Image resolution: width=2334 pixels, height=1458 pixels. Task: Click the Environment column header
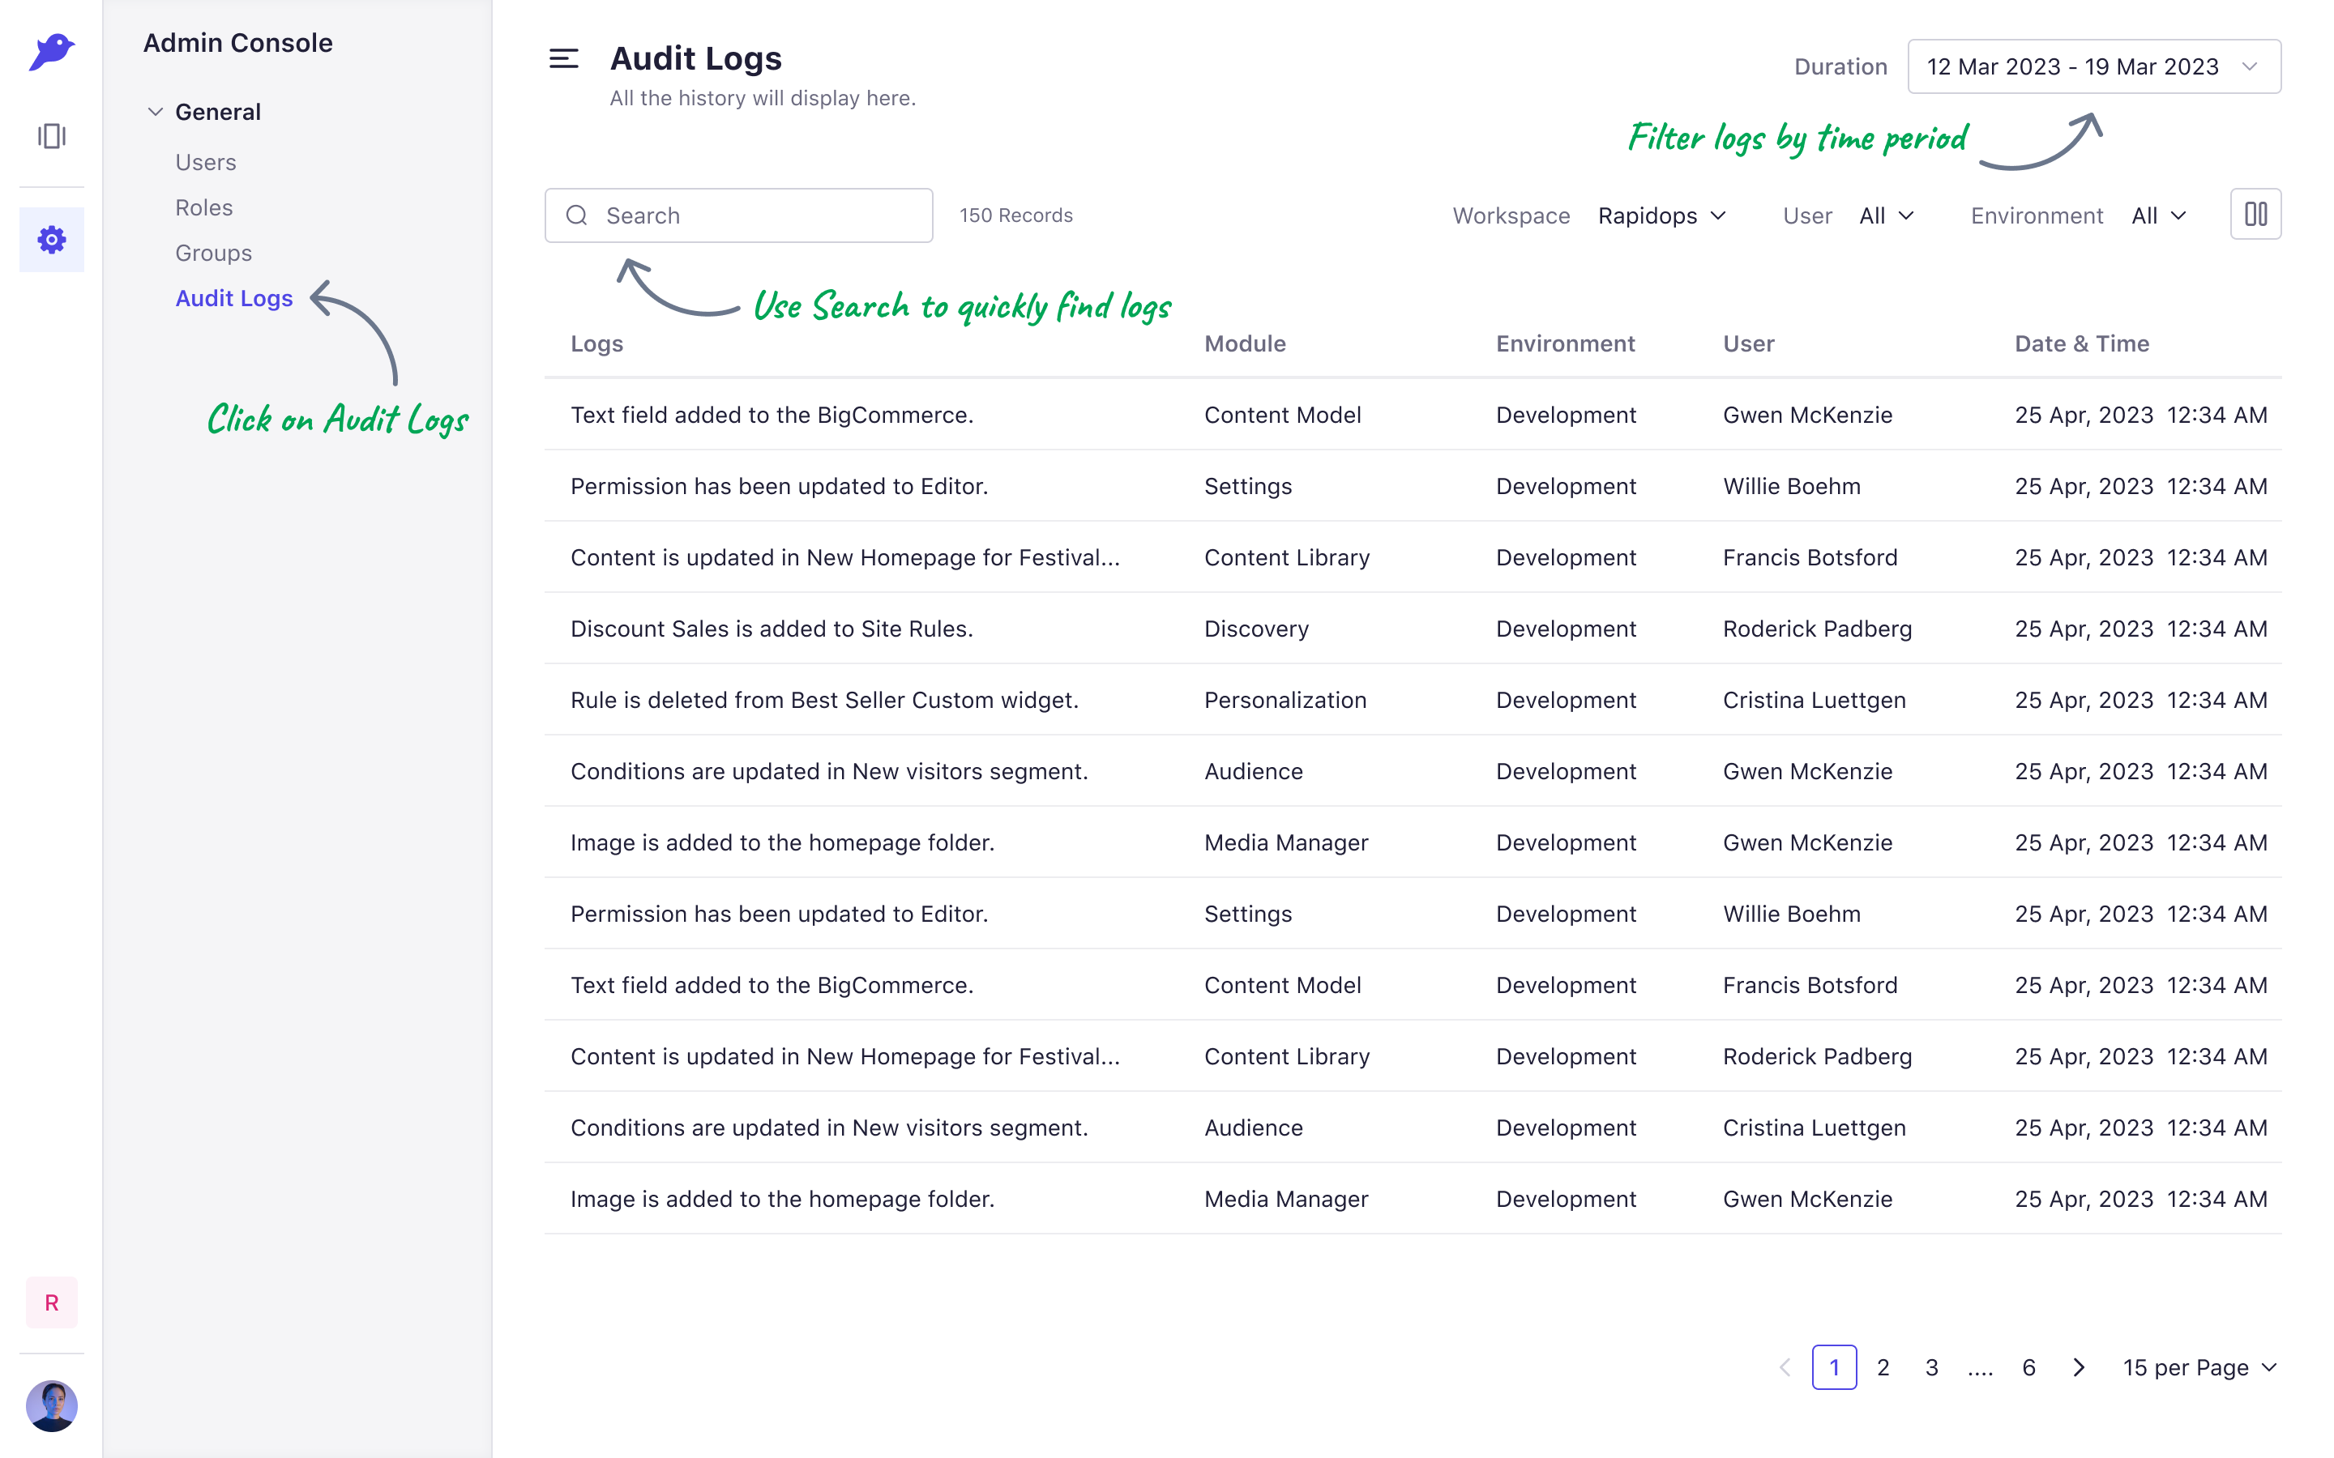(x=1566, y=343)
